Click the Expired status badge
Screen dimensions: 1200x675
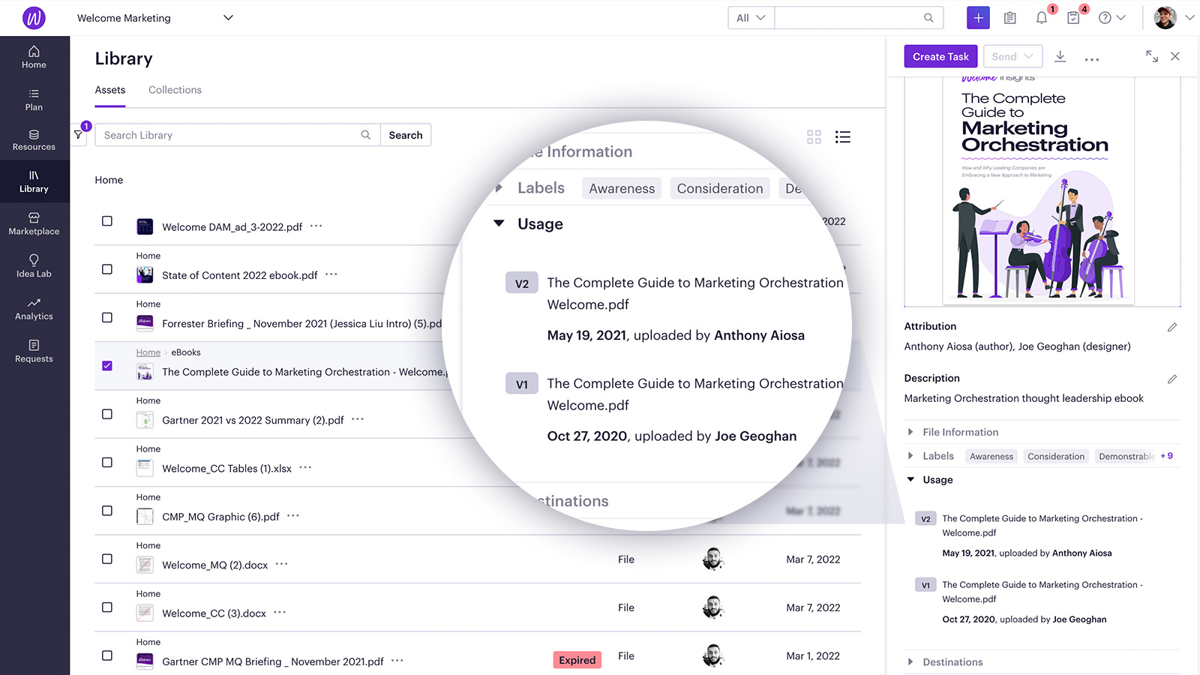coord(577,660)
